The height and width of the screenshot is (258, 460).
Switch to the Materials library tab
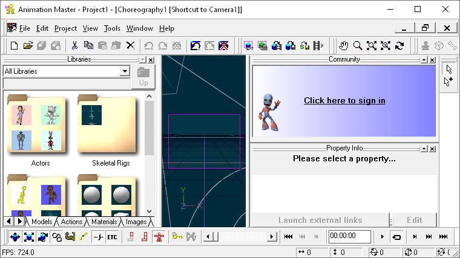(104, 222)
